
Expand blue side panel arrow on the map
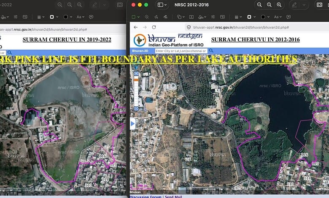132,123
